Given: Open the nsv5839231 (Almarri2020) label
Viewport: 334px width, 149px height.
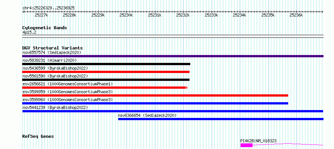Looking at the screenshot, I should click(x=50, y=60).
